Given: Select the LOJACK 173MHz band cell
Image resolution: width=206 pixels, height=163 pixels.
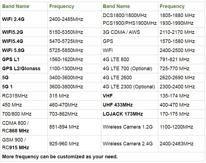Looking at the screenshot, I should (x=123, y=114).
